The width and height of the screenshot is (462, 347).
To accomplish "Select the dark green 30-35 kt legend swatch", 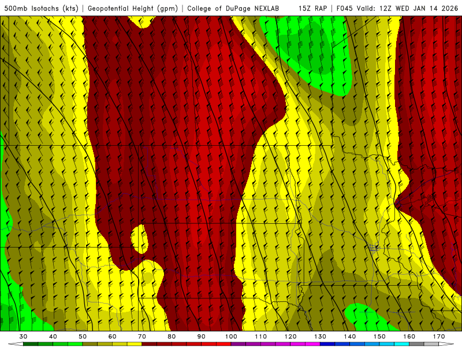I will [31, 344].
